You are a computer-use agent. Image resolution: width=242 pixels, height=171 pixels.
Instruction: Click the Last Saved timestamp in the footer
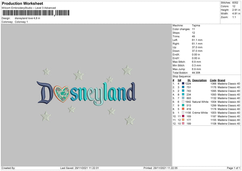[79, 168]
